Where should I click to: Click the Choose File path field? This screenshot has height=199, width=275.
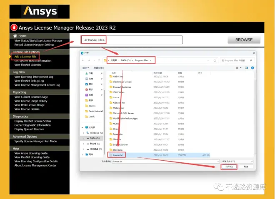pyautogui.click(x=132, y=40)
